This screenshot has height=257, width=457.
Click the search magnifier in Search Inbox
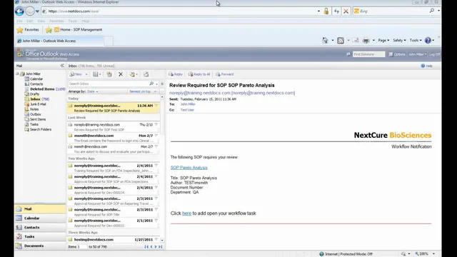pyautogui.click(x=151, y=84)
